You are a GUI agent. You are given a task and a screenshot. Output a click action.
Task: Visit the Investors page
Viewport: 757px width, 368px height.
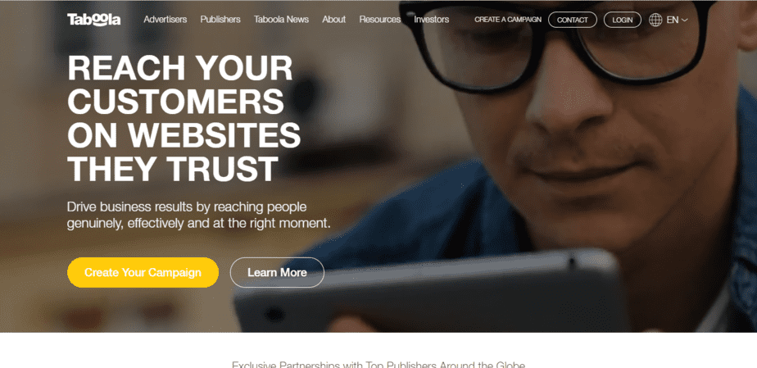431,20
